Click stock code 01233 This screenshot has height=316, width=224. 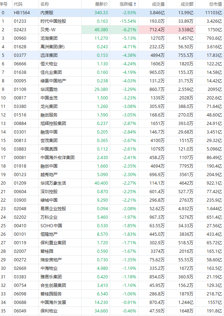point(20,21)
